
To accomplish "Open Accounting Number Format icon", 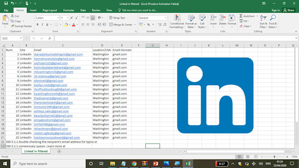I will point(141,25).
